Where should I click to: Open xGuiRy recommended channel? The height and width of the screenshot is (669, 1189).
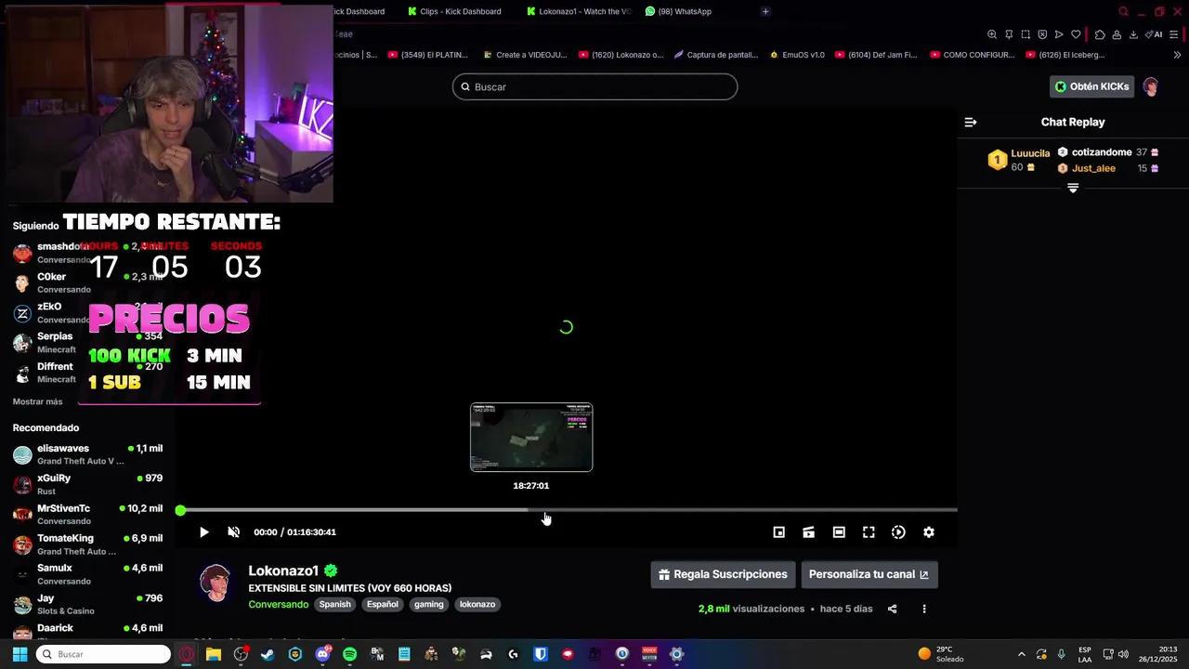point(88,484)
